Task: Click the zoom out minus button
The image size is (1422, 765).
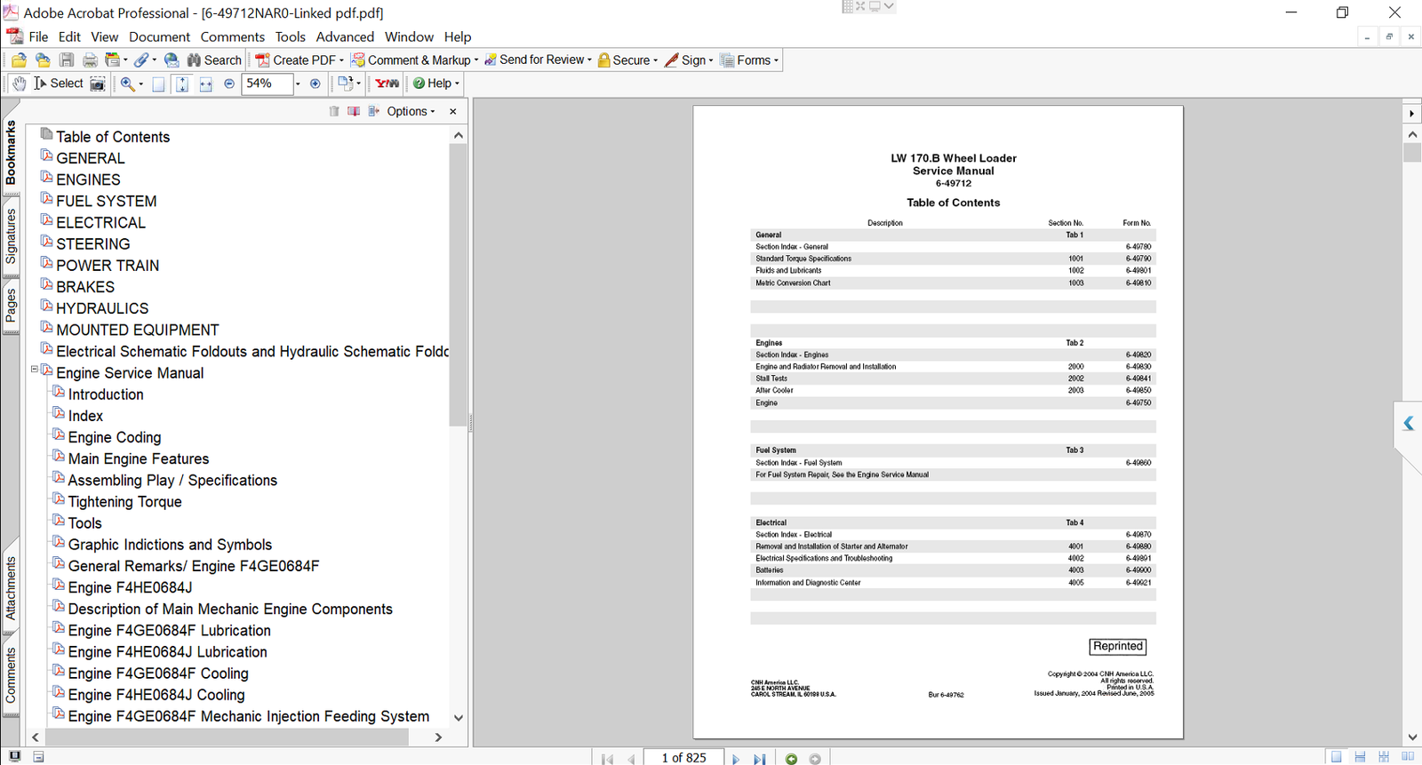Action: (x=229, y=84)
